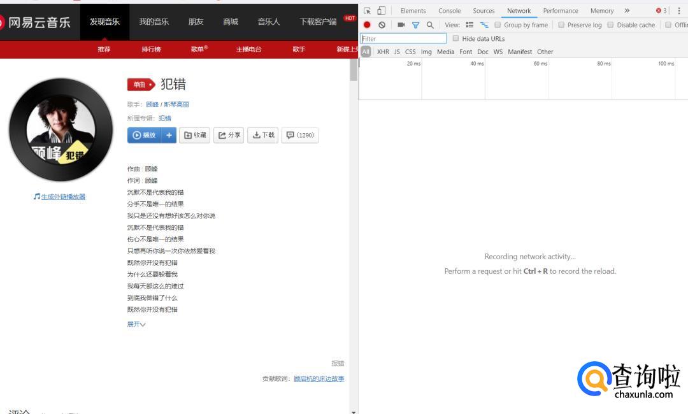Toggle the network filter funnel icon
The width and height of the screenshot is (688, 414).
click(415, 25)
